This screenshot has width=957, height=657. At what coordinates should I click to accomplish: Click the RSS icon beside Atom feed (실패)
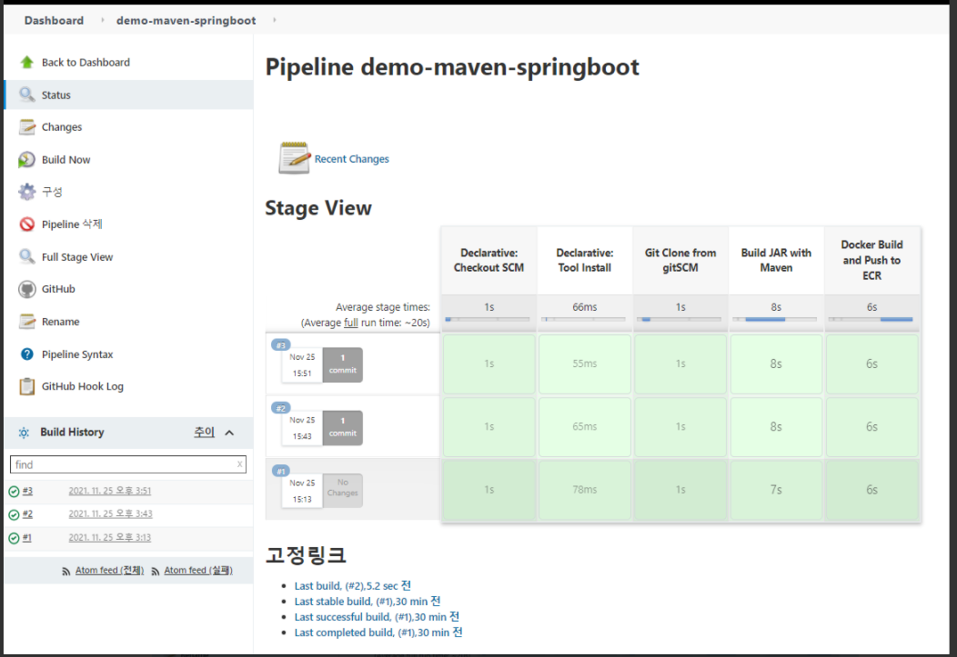[x=155, y=571]
